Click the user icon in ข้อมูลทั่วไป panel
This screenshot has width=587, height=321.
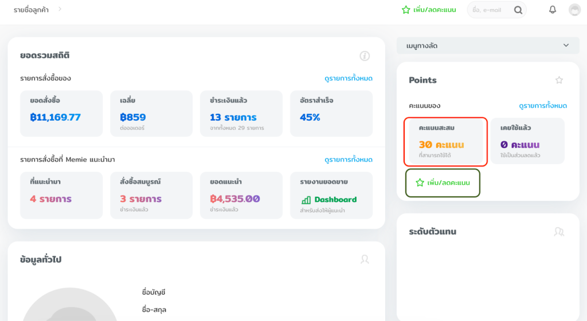365,259
